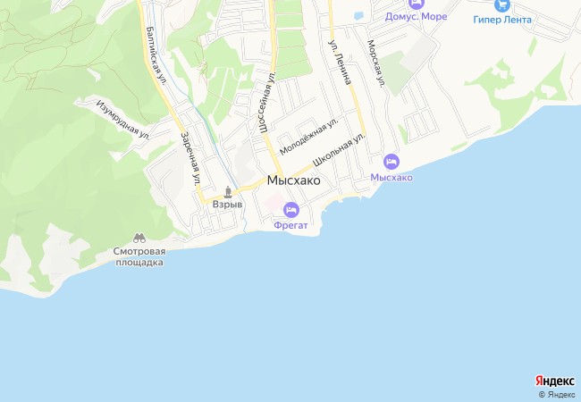The image size is (581, 402).
Task: Click the Гипер Лента shopping cart icon
Action: 502,5
